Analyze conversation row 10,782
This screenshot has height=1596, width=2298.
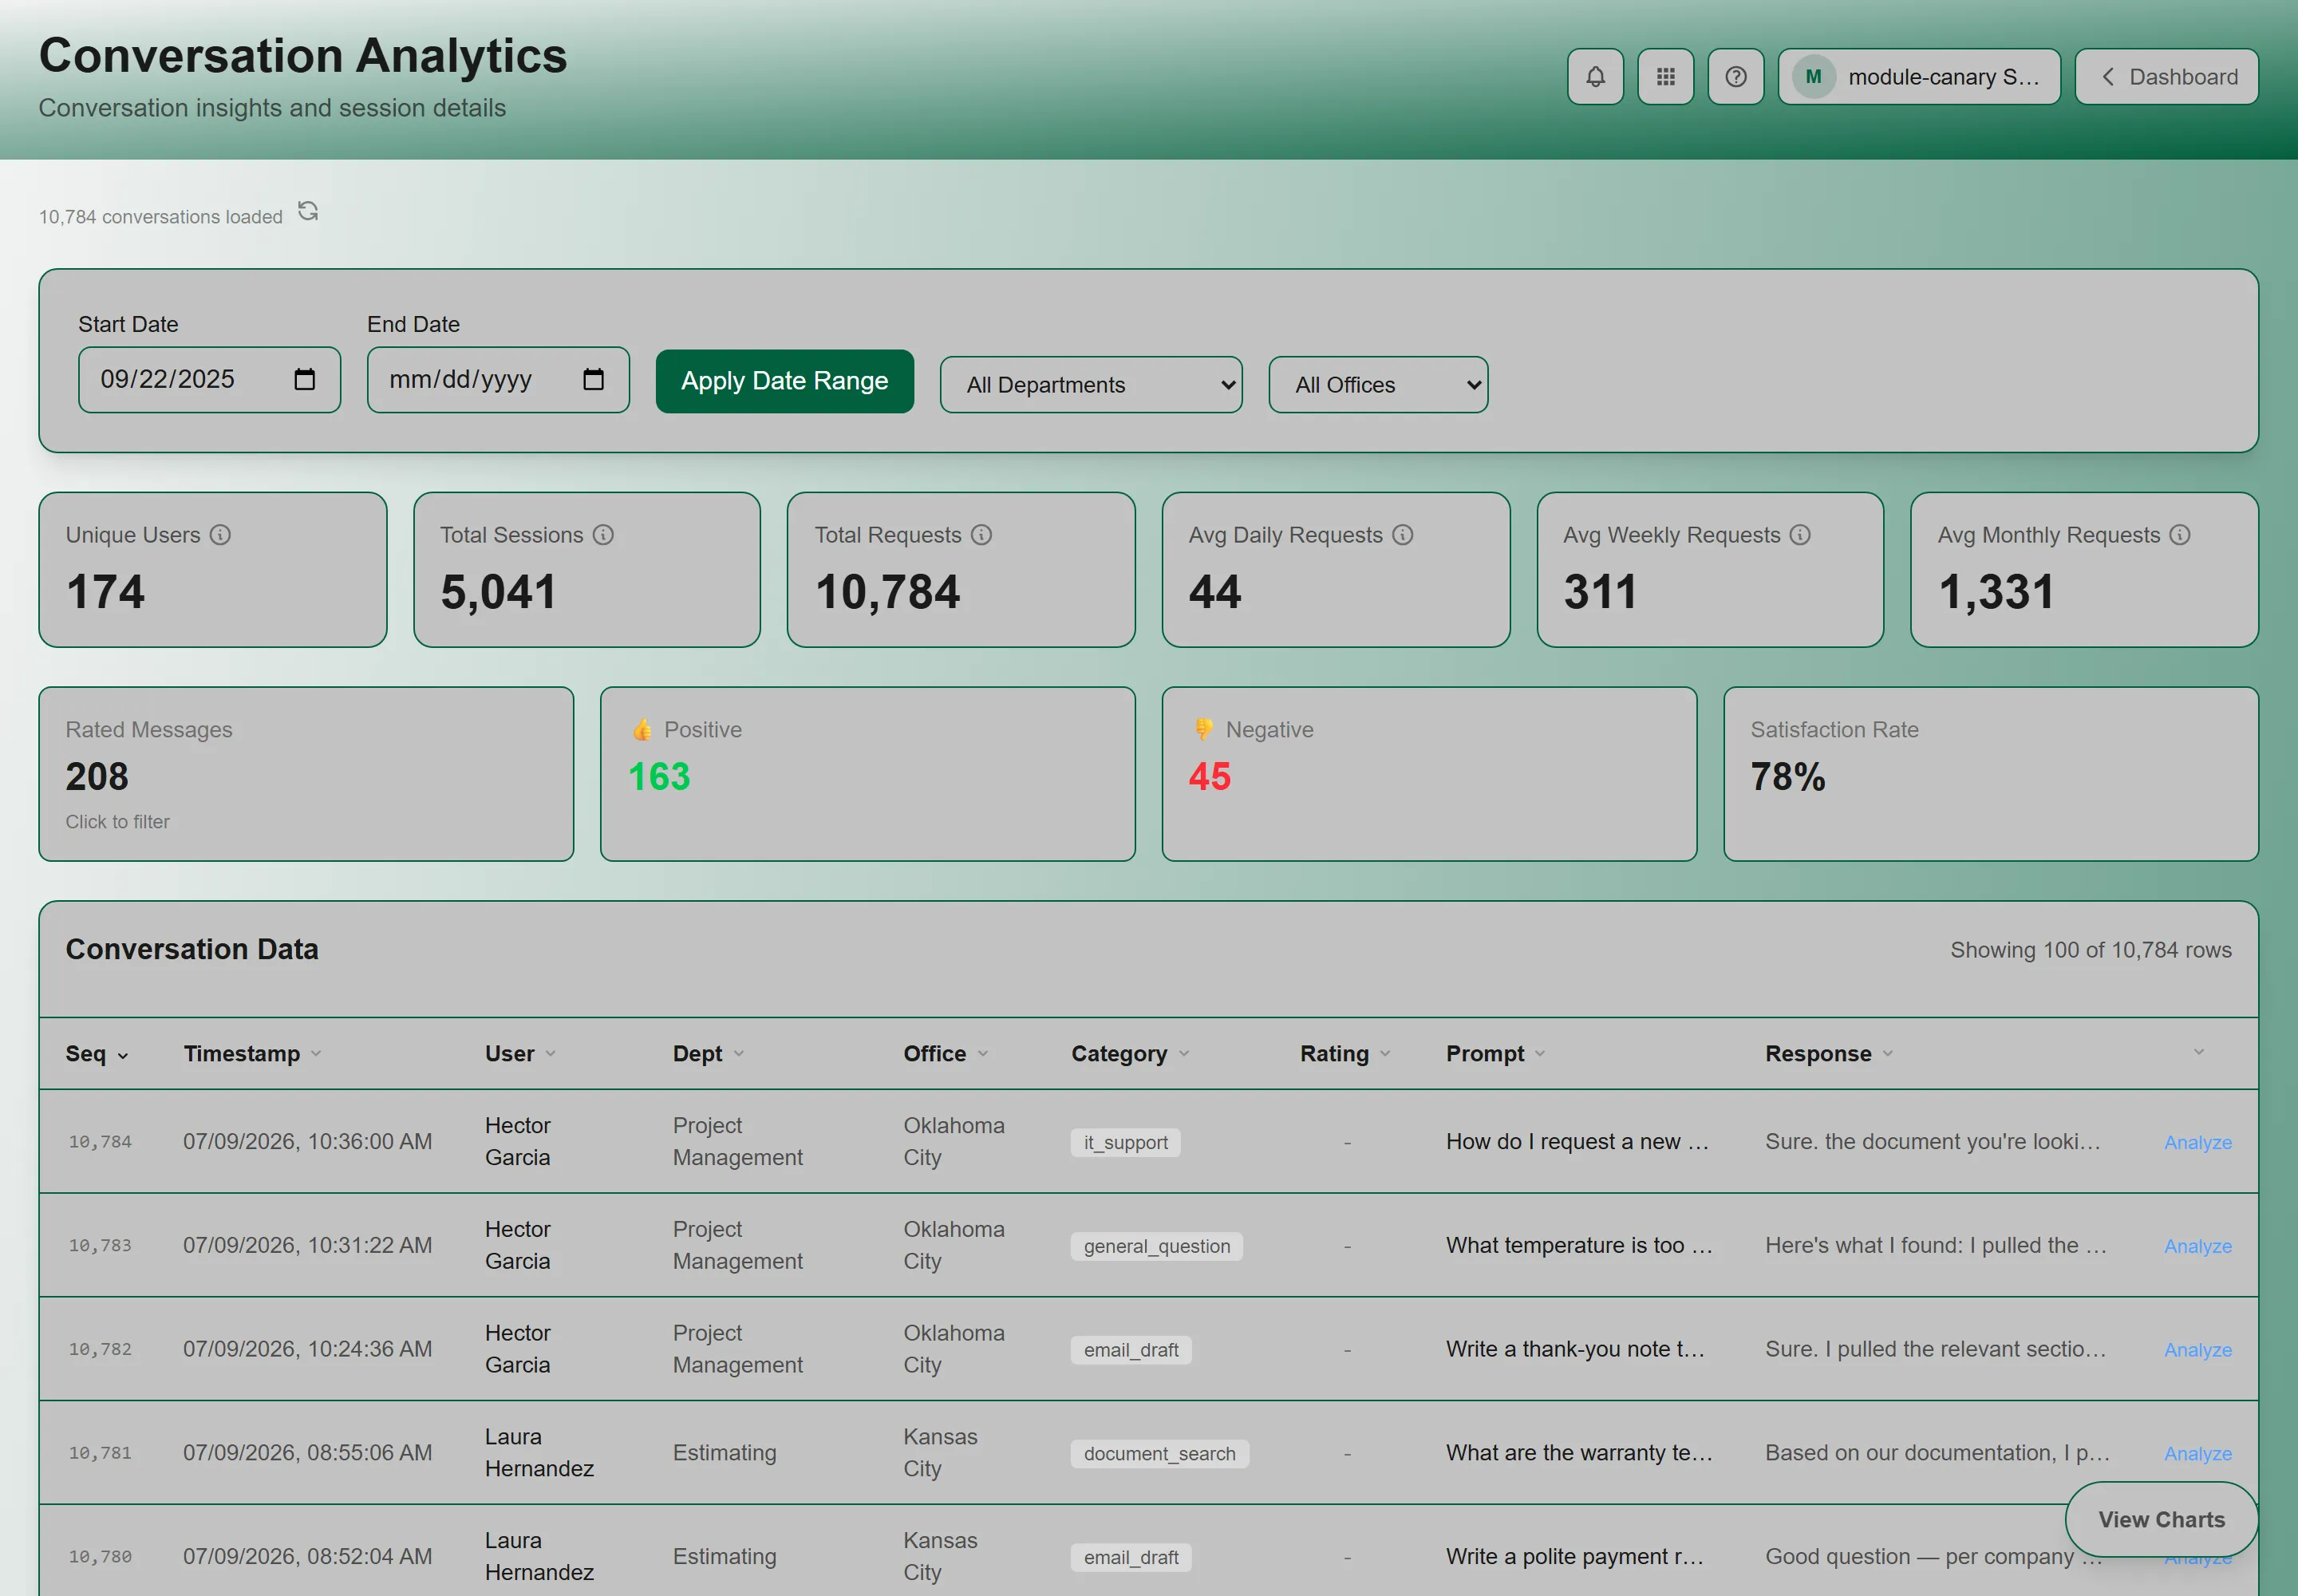(x=2197, y=1351)
